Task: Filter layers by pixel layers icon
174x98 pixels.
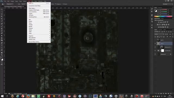Action: click(162, 32)
